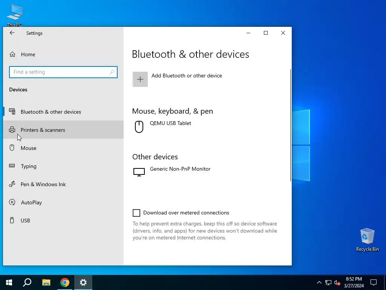Image resolution: width=386 pixels, height=290 pixels.
Task: Focus the Find a setting search box
Action: 63,72
